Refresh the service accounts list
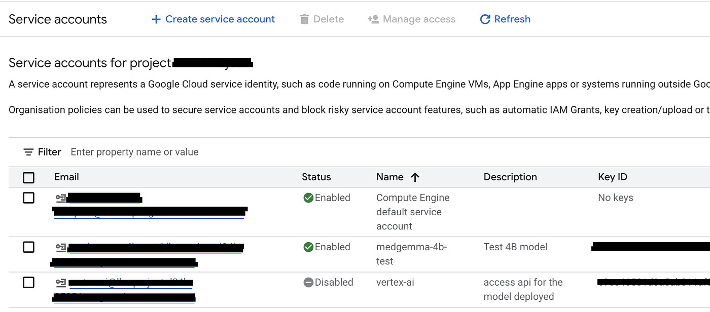The width and height of the screenshot is (710, 312). pos(505,19)
